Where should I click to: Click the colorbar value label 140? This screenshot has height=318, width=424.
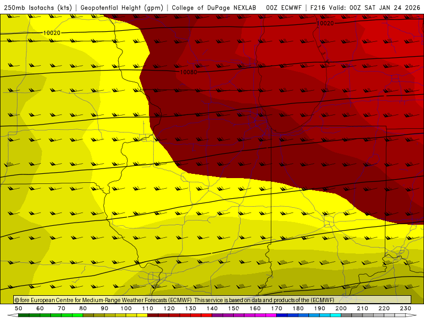(212, 308)
